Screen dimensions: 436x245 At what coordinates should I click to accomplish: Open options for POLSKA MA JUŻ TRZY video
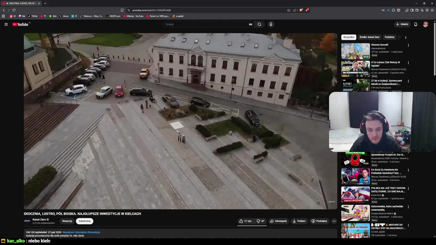coord(408,189)
